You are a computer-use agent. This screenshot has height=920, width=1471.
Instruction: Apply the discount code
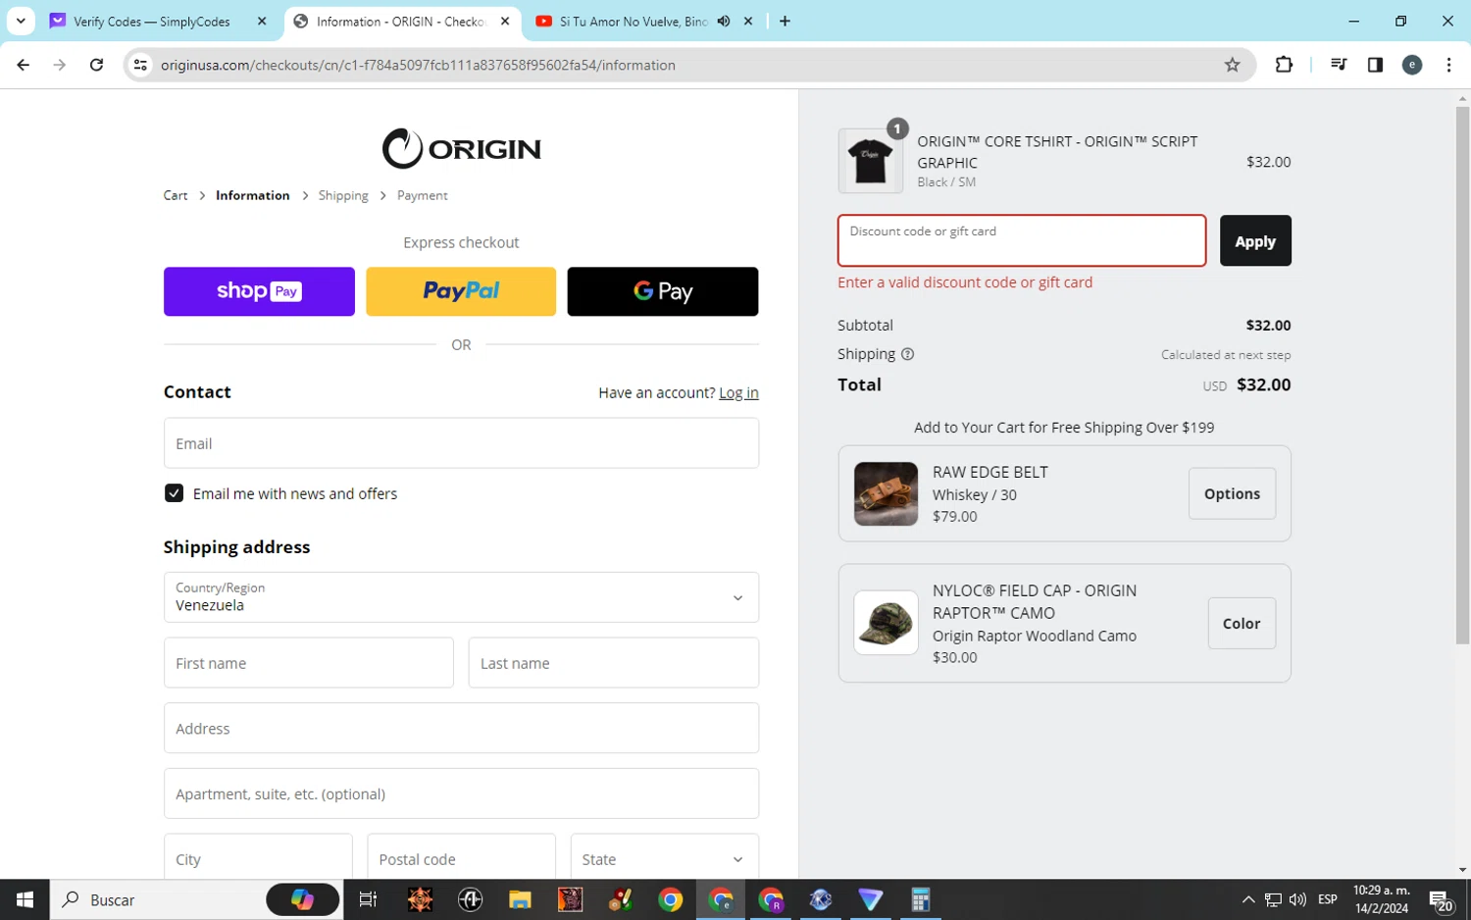tap(1255, 240)
